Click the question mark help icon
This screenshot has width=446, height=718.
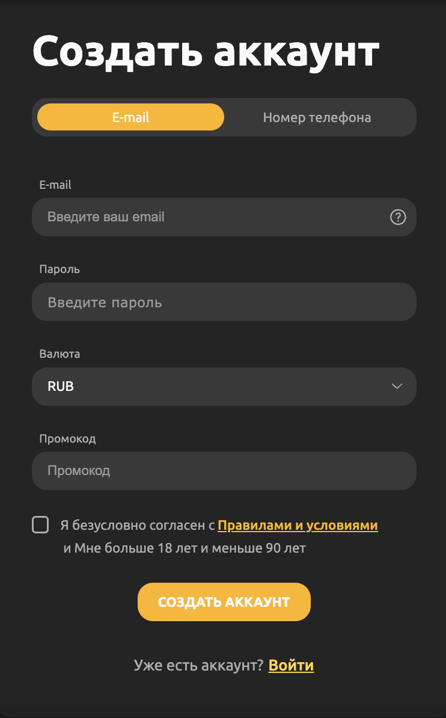[398, 217]
